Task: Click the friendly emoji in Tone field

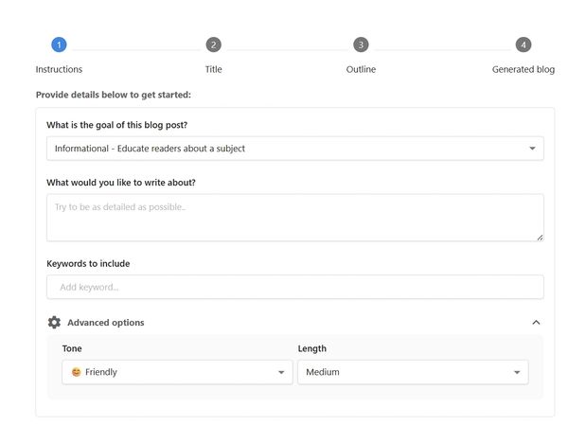Action: (76, 373)
